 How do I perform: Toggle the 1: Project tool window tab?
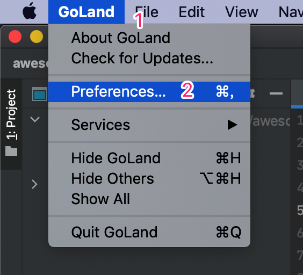[x=11, y=114]
